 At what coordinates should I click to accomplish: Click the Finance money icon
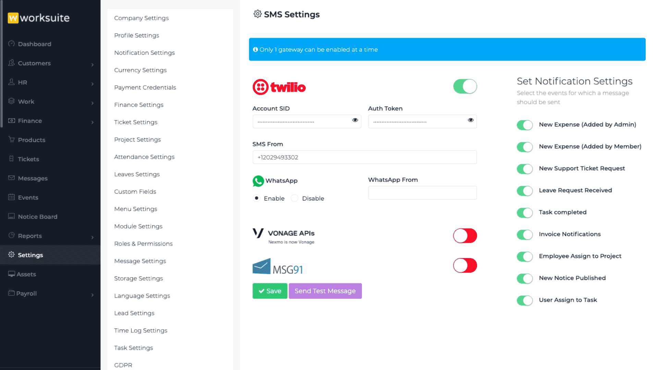12,121
